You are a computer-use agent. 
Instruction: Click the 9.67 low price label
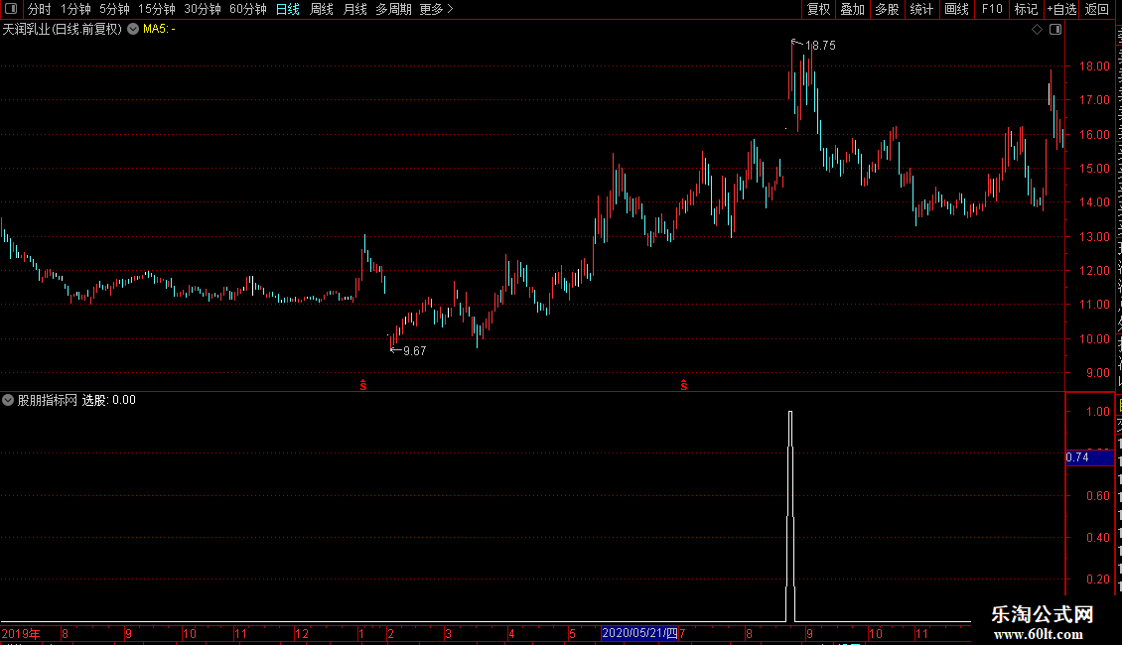point(414,351)
